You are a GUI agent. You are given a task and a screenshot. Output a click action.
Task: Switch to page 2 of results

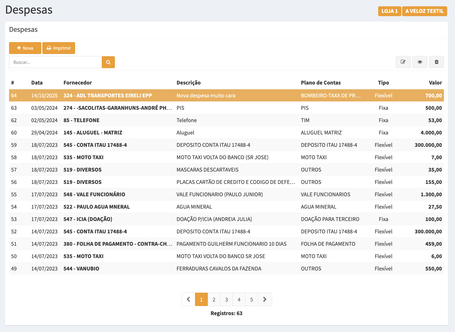(x=214, y=299)
